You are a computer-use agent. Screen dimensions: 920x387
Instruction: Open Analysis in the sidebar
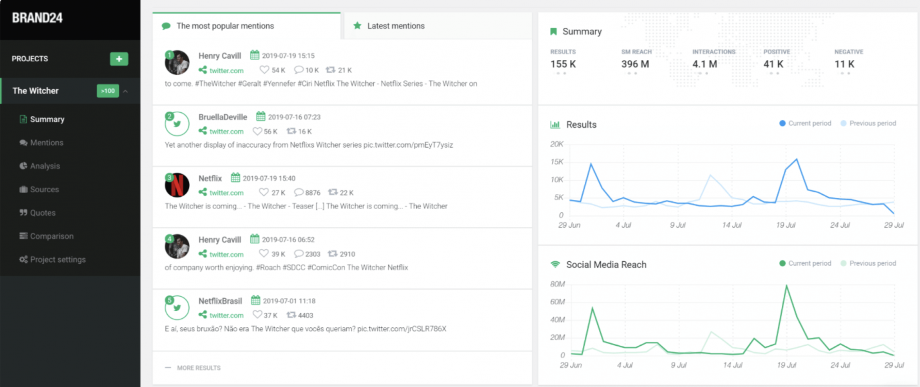tap(45, 166)
